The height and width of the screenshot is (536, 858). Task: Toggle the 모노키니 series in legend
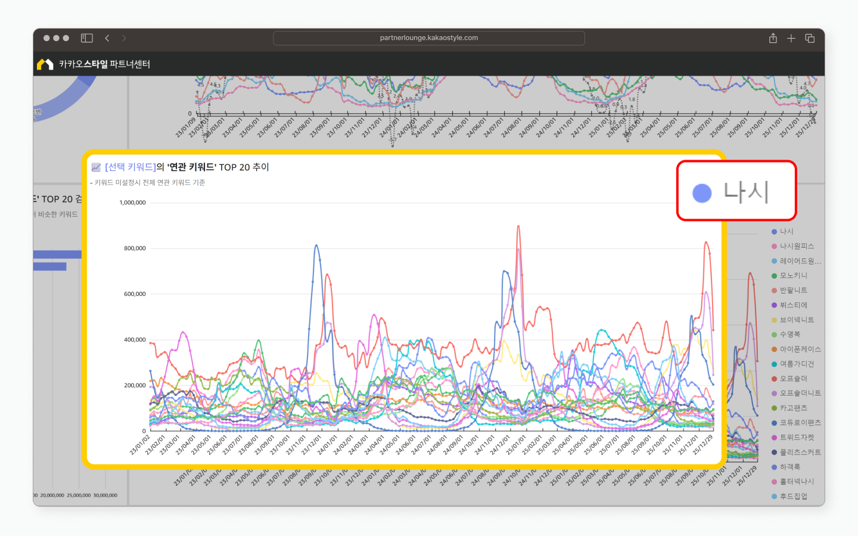(x=793, y=276)
